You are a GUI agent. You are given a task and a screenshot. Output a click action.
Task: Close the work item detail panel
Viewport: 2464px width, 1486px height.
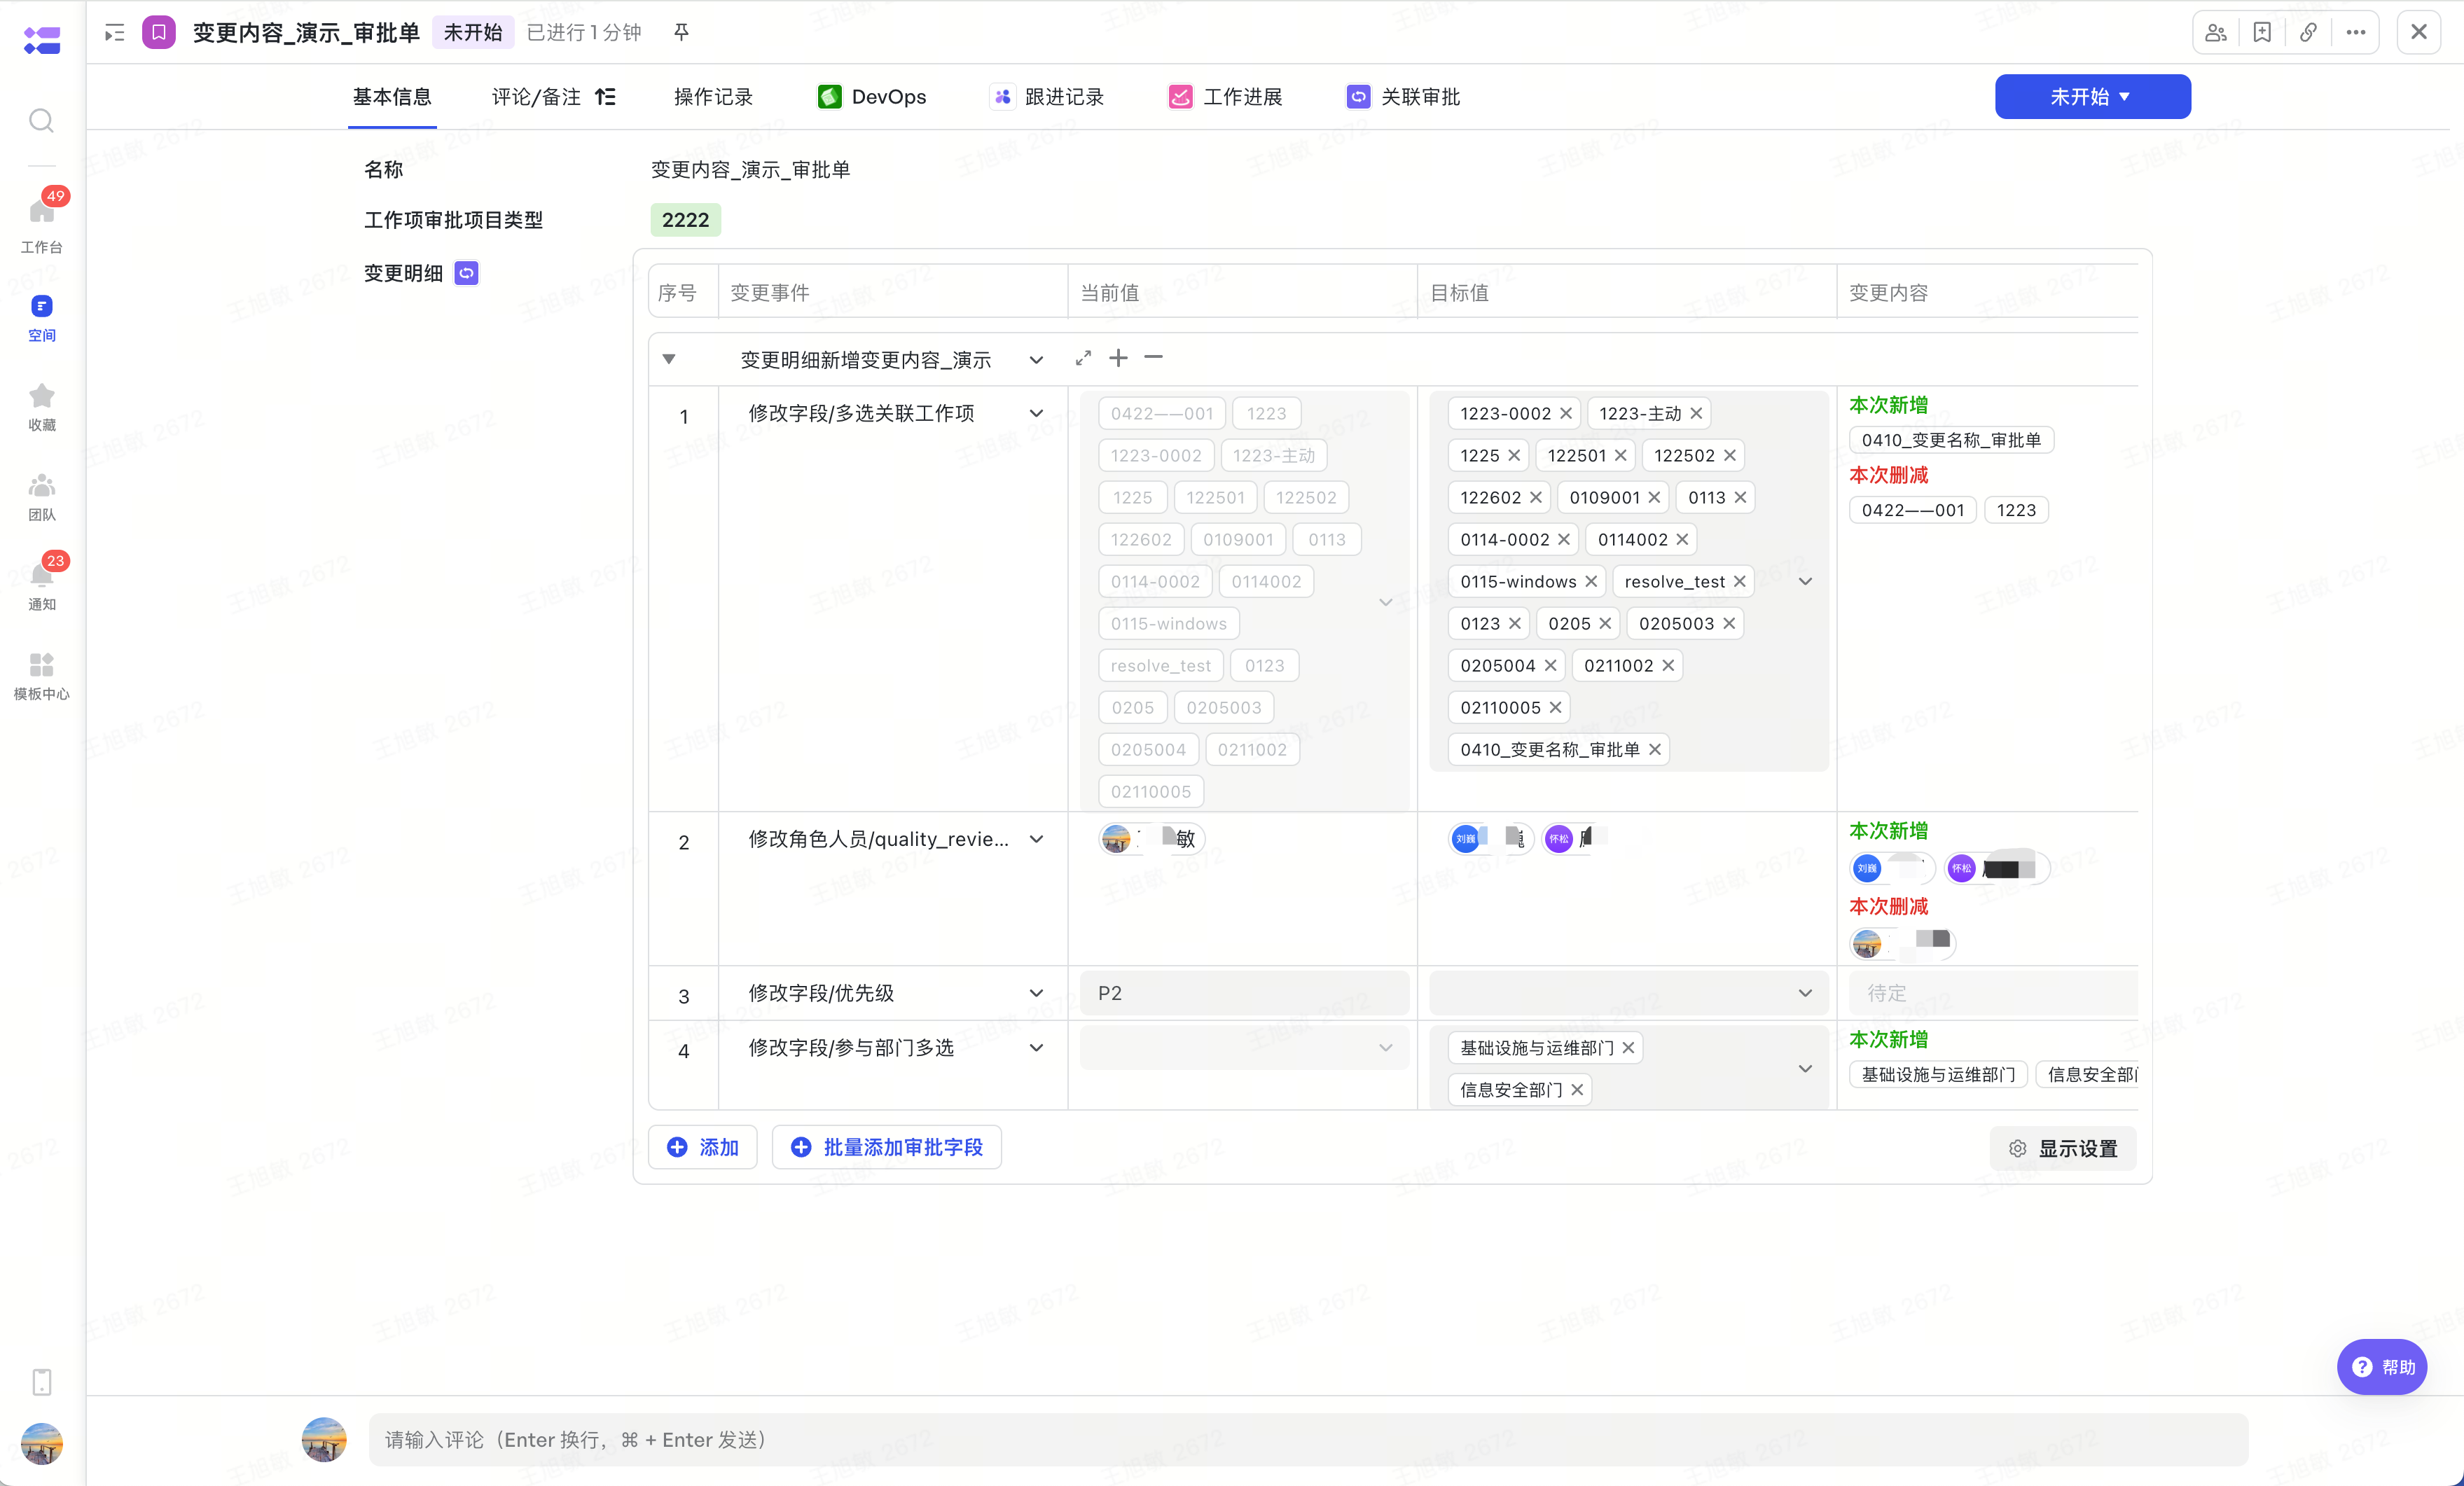tap(2419, 32)
